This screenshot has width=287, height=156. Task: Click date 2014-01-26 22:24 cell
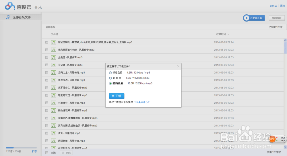click(x=224, y=42)
